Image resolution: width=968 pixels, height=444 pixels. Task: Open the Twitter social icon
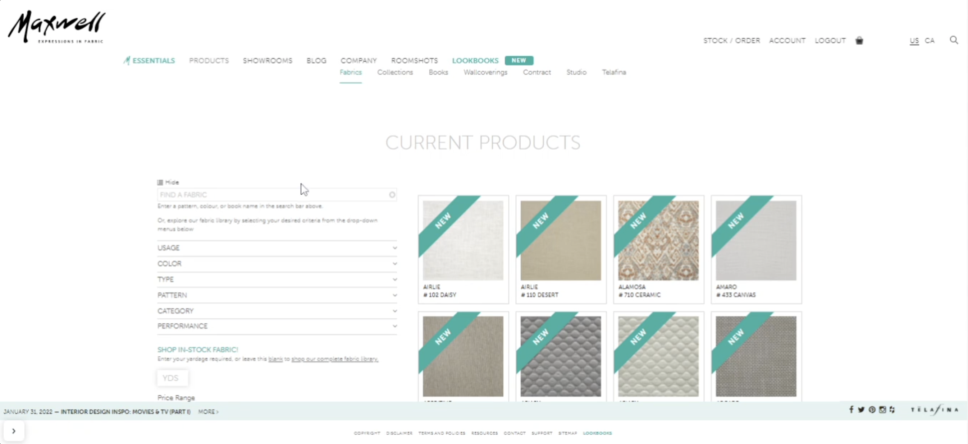coord(861,410)
